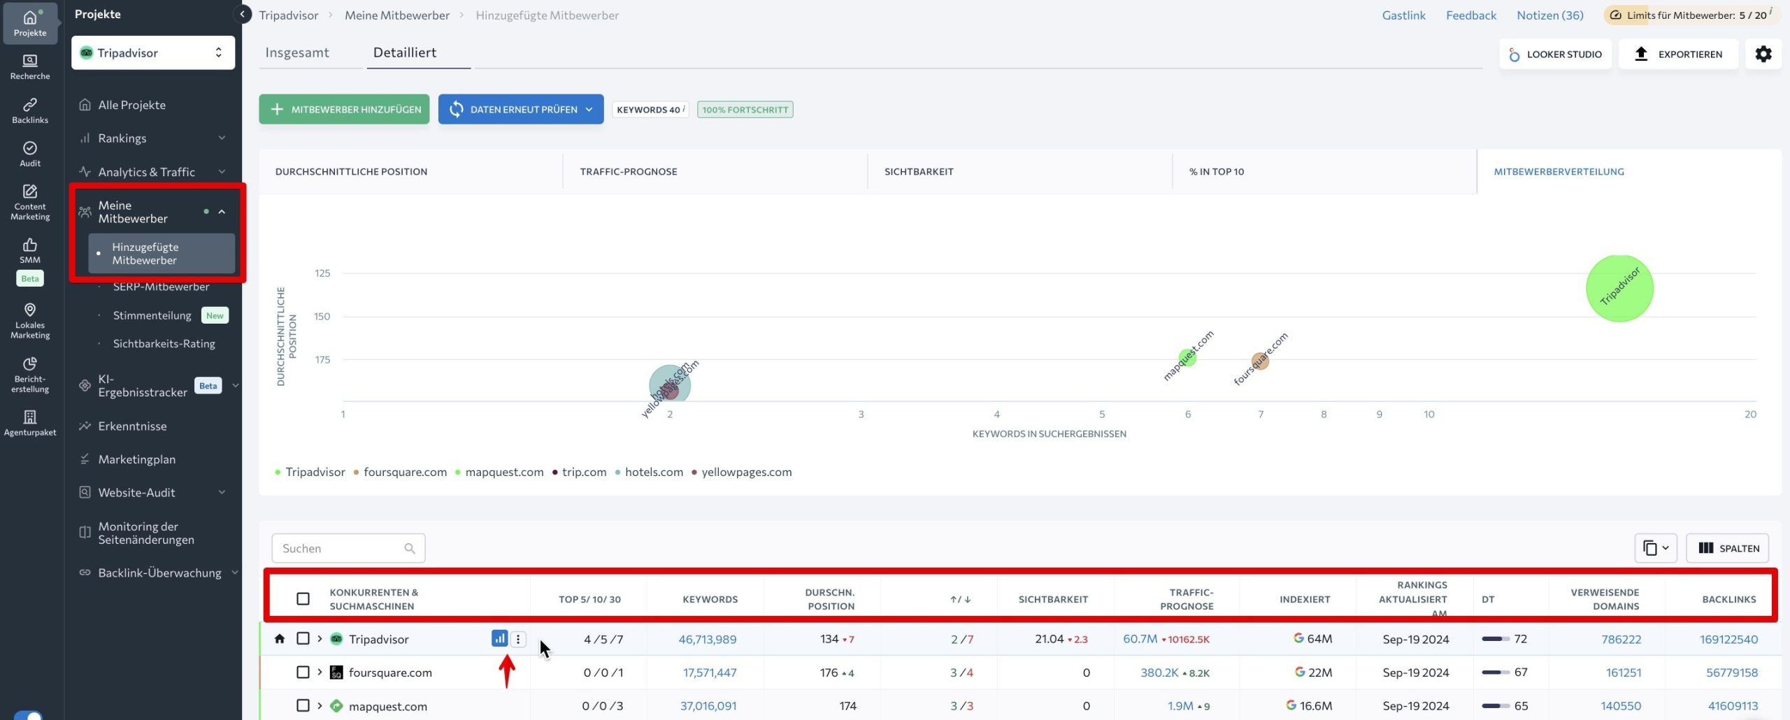Open the copy options dropdown
The image size is (1790, 720).
[x=1655, y=548]
